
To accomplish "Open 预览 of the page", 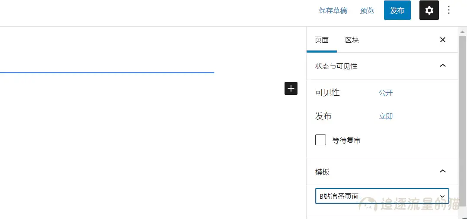I will point(367,10).
